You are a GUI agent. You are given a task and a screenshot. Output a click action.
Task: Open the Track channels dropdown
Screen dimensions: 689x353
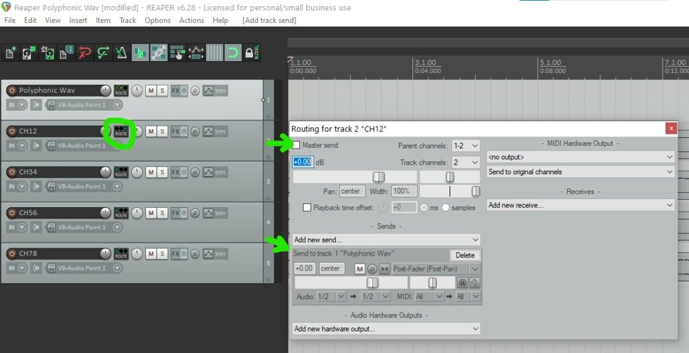466,163
